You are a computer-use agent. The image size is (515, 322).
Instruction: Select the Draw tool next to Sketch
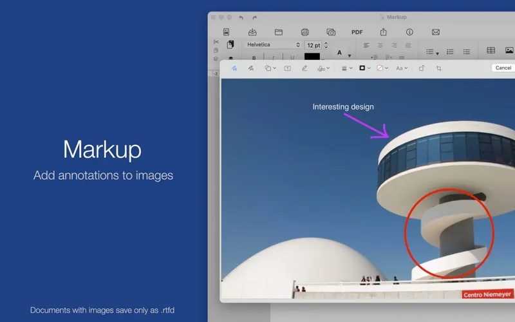point(251,68)
